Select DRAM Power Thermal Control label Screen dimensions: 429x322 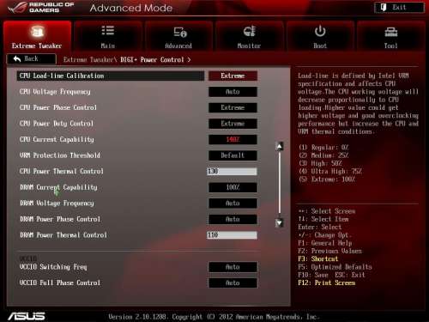pos(63,235)
